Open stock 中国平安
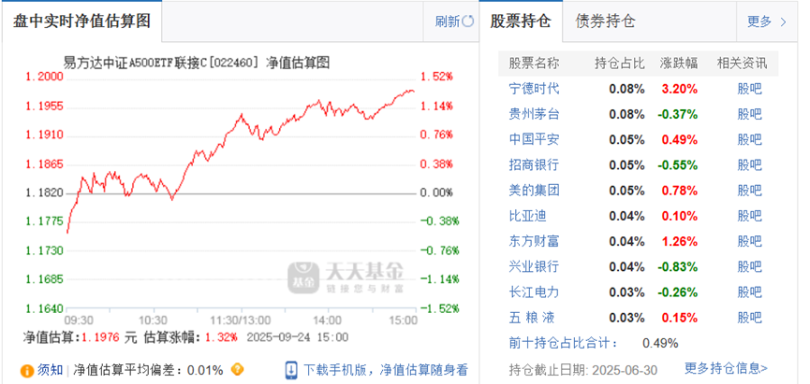The image size is (810, 384). pos(534,139)
